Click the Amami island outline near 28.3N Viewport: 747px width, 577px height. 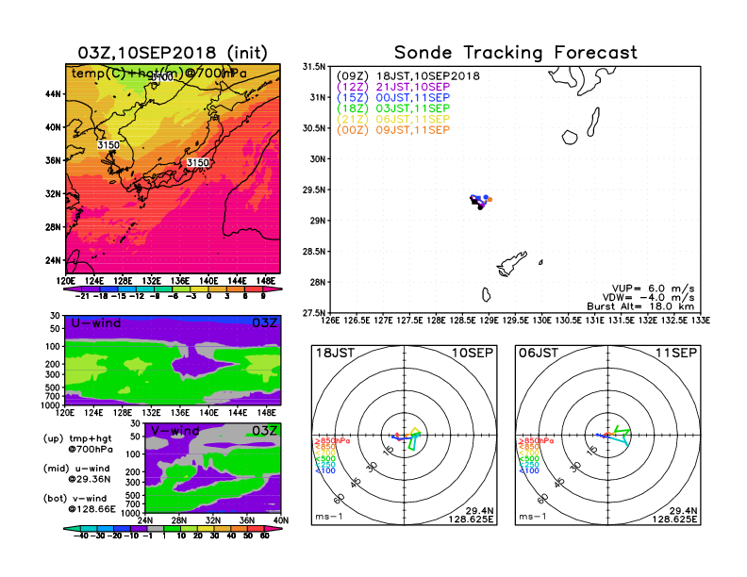[x=511, y=264]
